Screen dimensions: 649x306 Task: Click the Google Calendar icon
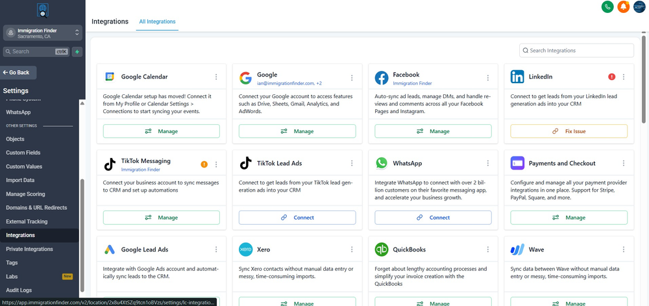[x=109, y=77]
